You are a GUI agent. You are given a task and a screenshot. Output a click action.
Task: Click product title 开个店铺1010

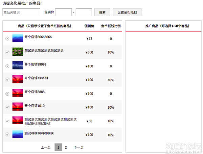tap(35, 106)
